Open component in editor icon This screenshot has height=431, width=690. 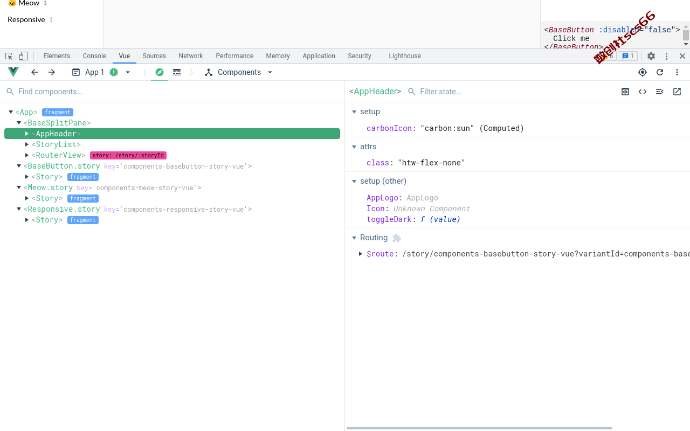point(677,92)
